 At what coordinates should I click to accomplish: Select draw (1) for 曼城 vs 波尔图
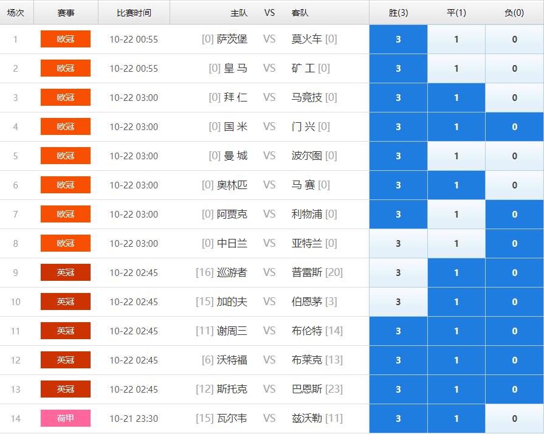(456, 156)
